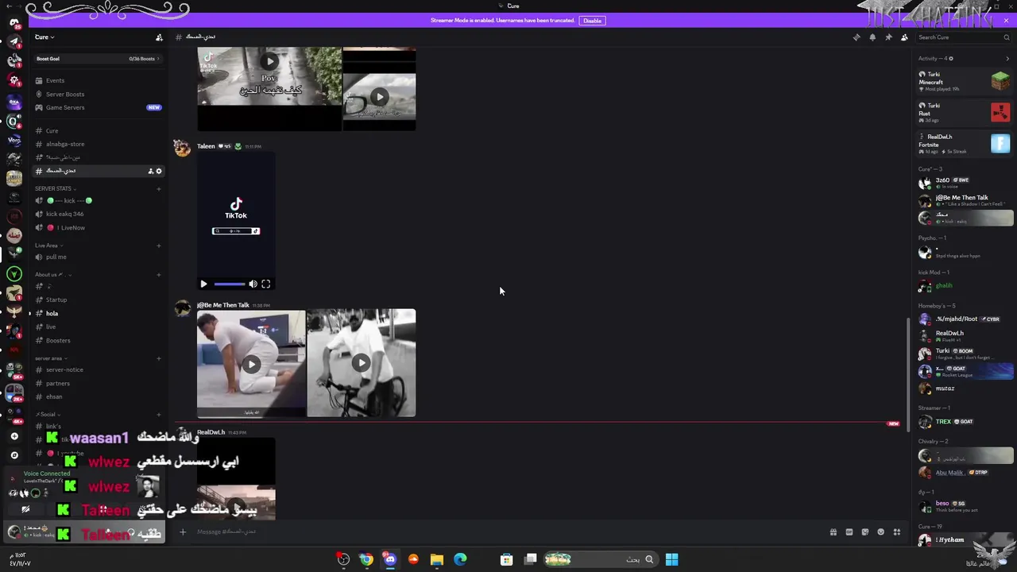
Task: Open Taleen's profile from message username
Action: click(x=206, y=146)
